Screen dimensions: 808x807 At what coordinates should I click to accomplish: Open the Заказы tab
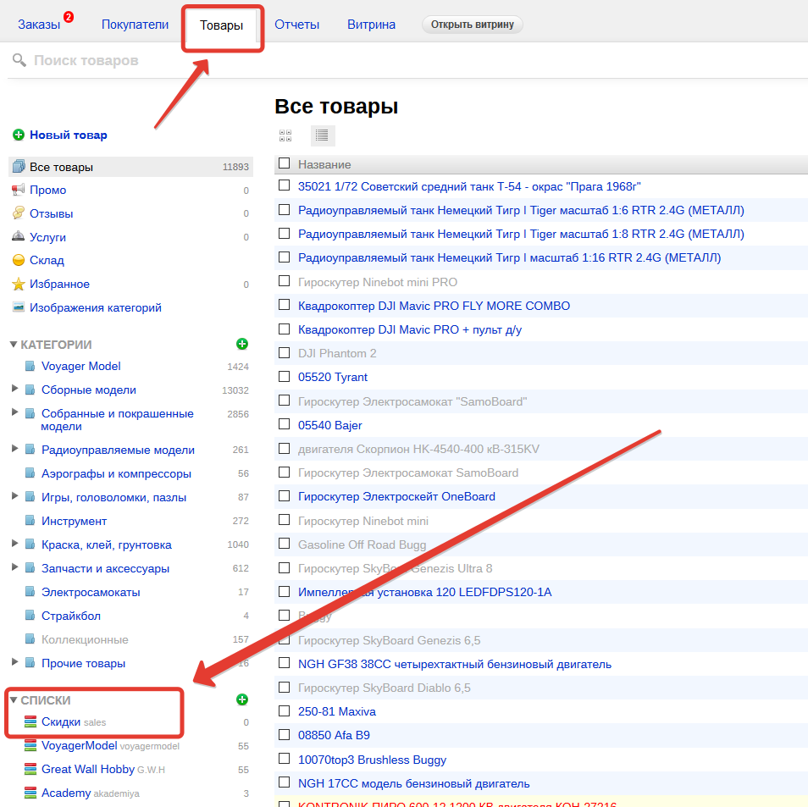(39, 25)
